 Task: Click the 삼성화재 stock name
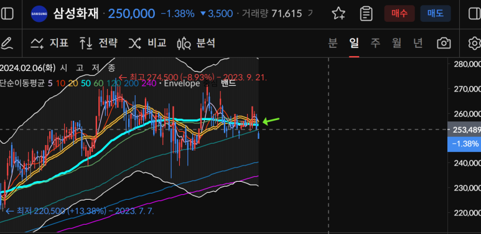76,14
